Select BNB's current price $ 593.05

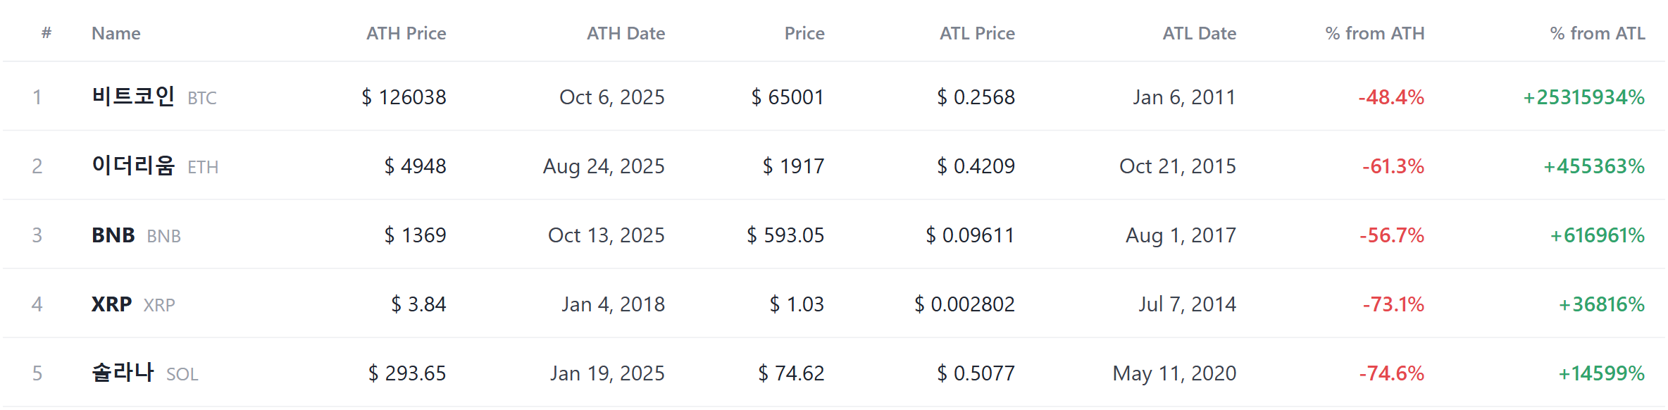click(x=785, y=235)
